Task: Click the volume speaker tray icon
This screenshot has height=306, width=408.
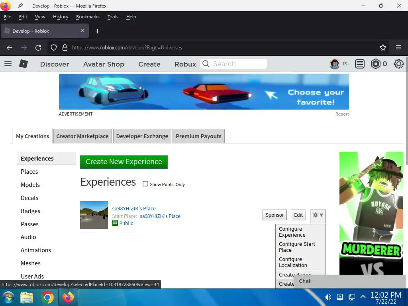Action: click(328, 297)
